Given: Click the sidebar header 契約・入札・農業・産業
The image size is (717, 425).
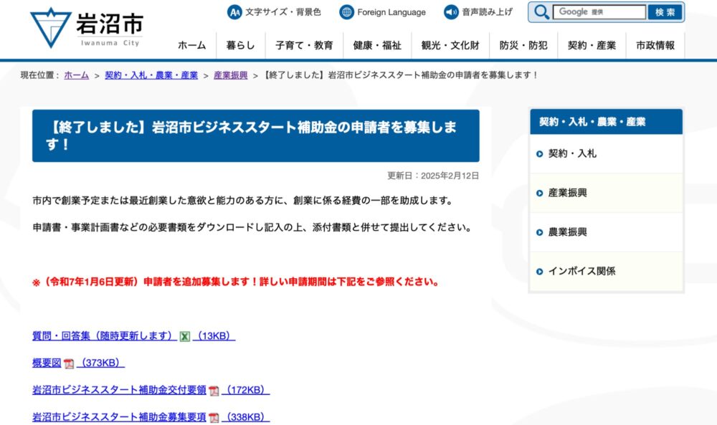Looking at the screenshot, I should pos(606,122).
